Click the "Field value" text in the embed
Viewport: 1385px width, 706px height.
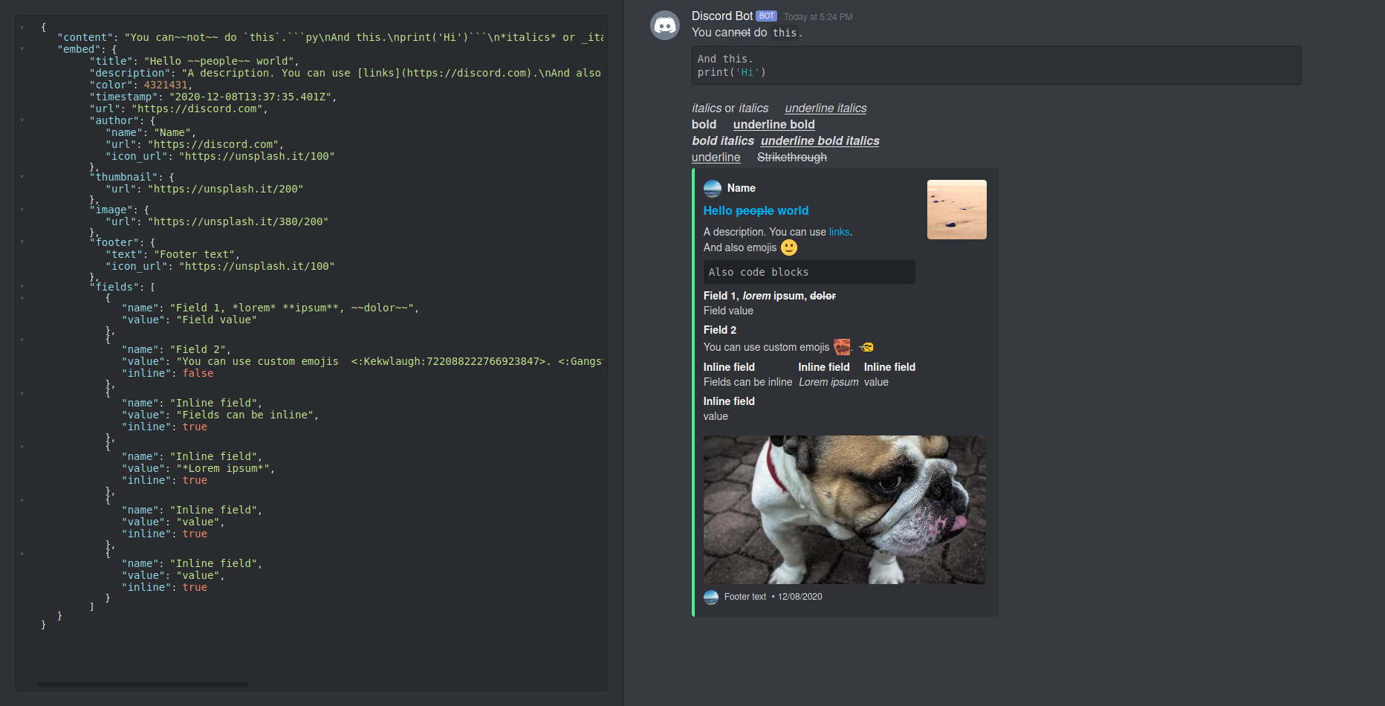point(728,311)
